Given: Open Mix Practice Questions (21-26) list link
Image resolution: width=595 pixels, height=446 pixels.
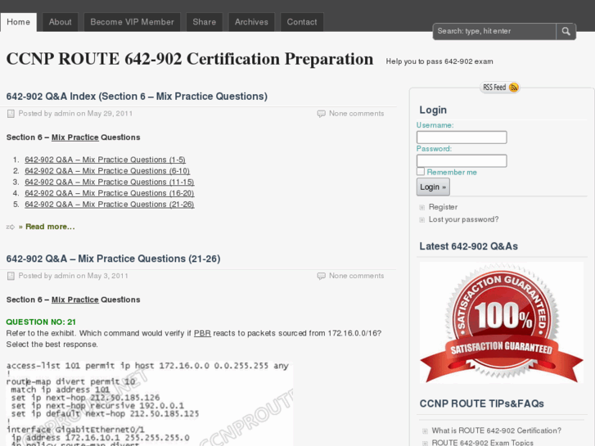Looking at the screenshot, I should (x=110, y=205).
